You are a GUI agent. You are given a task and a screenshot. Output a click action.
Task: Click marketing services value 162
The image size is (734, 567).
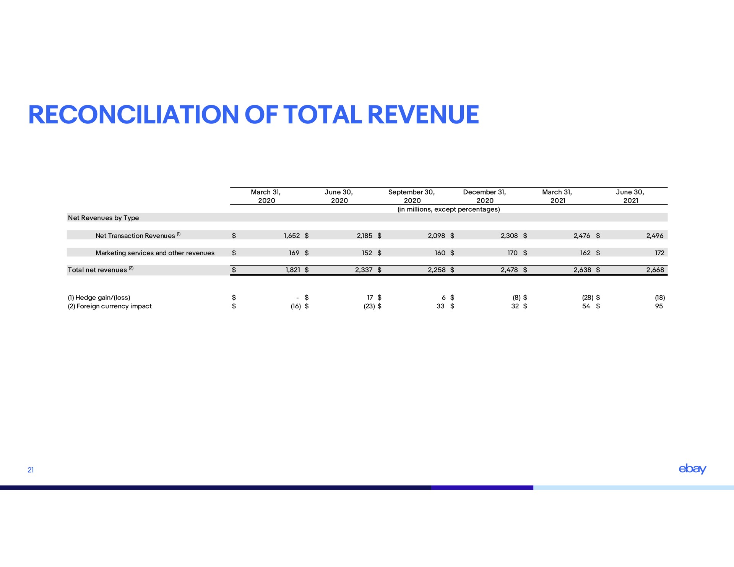pyautogui.click(x=585, y=253)
